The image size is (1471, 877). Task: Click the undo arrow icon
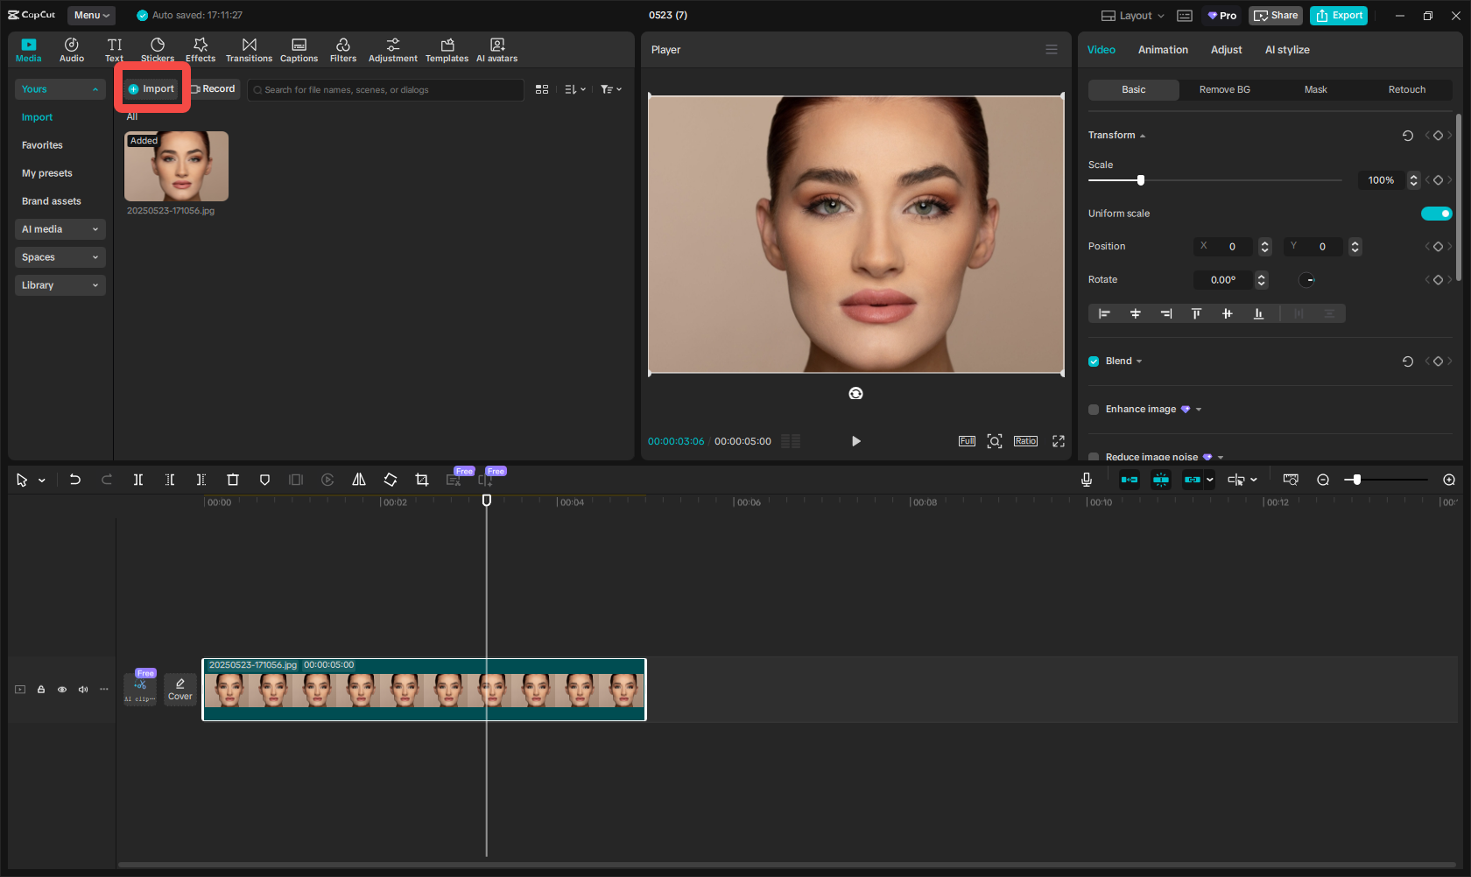75,480
